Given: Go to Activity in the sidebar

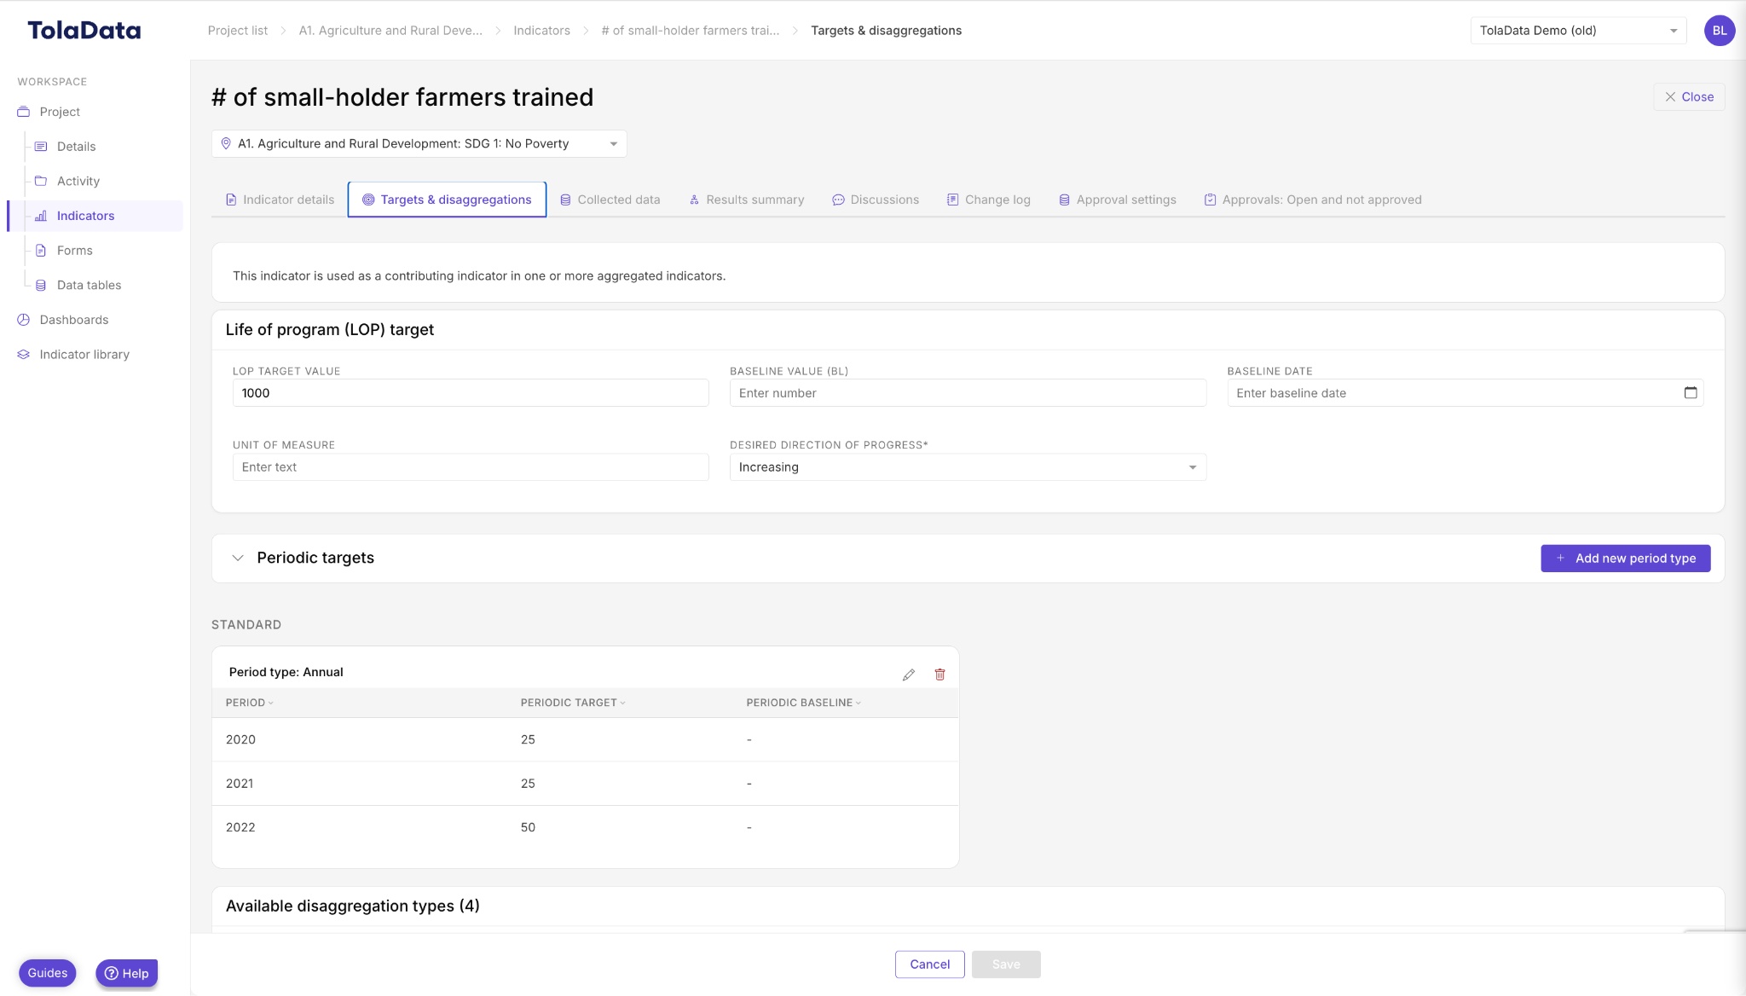Looking at the screenshot, I should tap(78, 181).
